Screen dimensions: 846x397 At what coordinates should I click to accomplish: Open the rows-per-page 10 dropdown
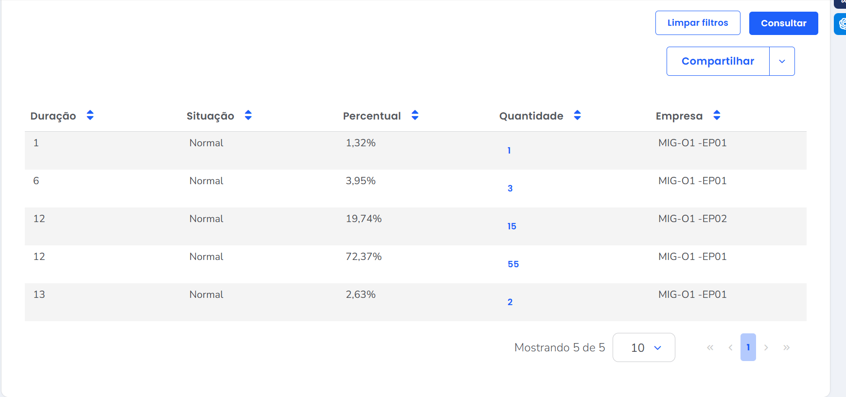(x=644, y=347)
